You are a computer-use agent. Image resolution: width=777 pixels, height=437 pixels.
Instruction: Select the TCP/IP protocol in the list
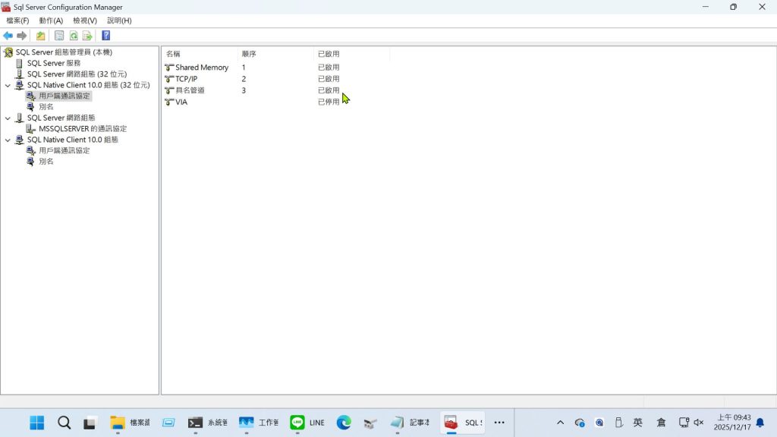point(186,79)
